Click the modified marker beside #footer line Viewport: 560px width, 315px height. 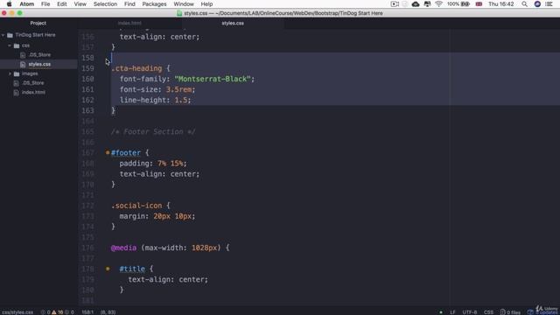108,152
